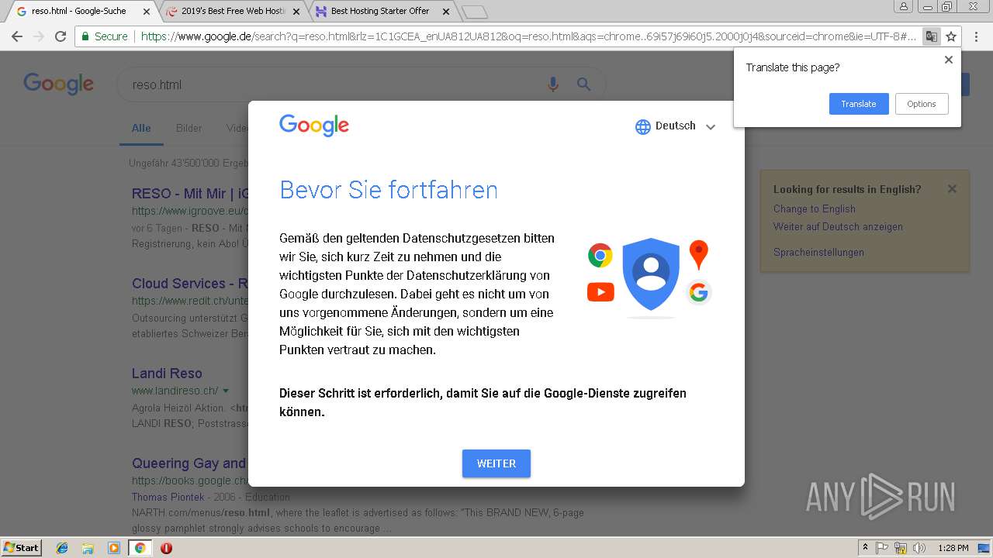The image size is (993, 558).
Task: Open the file explorer taskbar icon
Action: point(88,548)
